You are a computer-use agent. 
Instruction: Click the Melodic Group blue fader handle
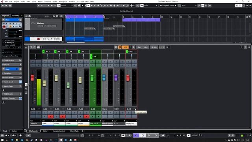(x=104, y=78)
